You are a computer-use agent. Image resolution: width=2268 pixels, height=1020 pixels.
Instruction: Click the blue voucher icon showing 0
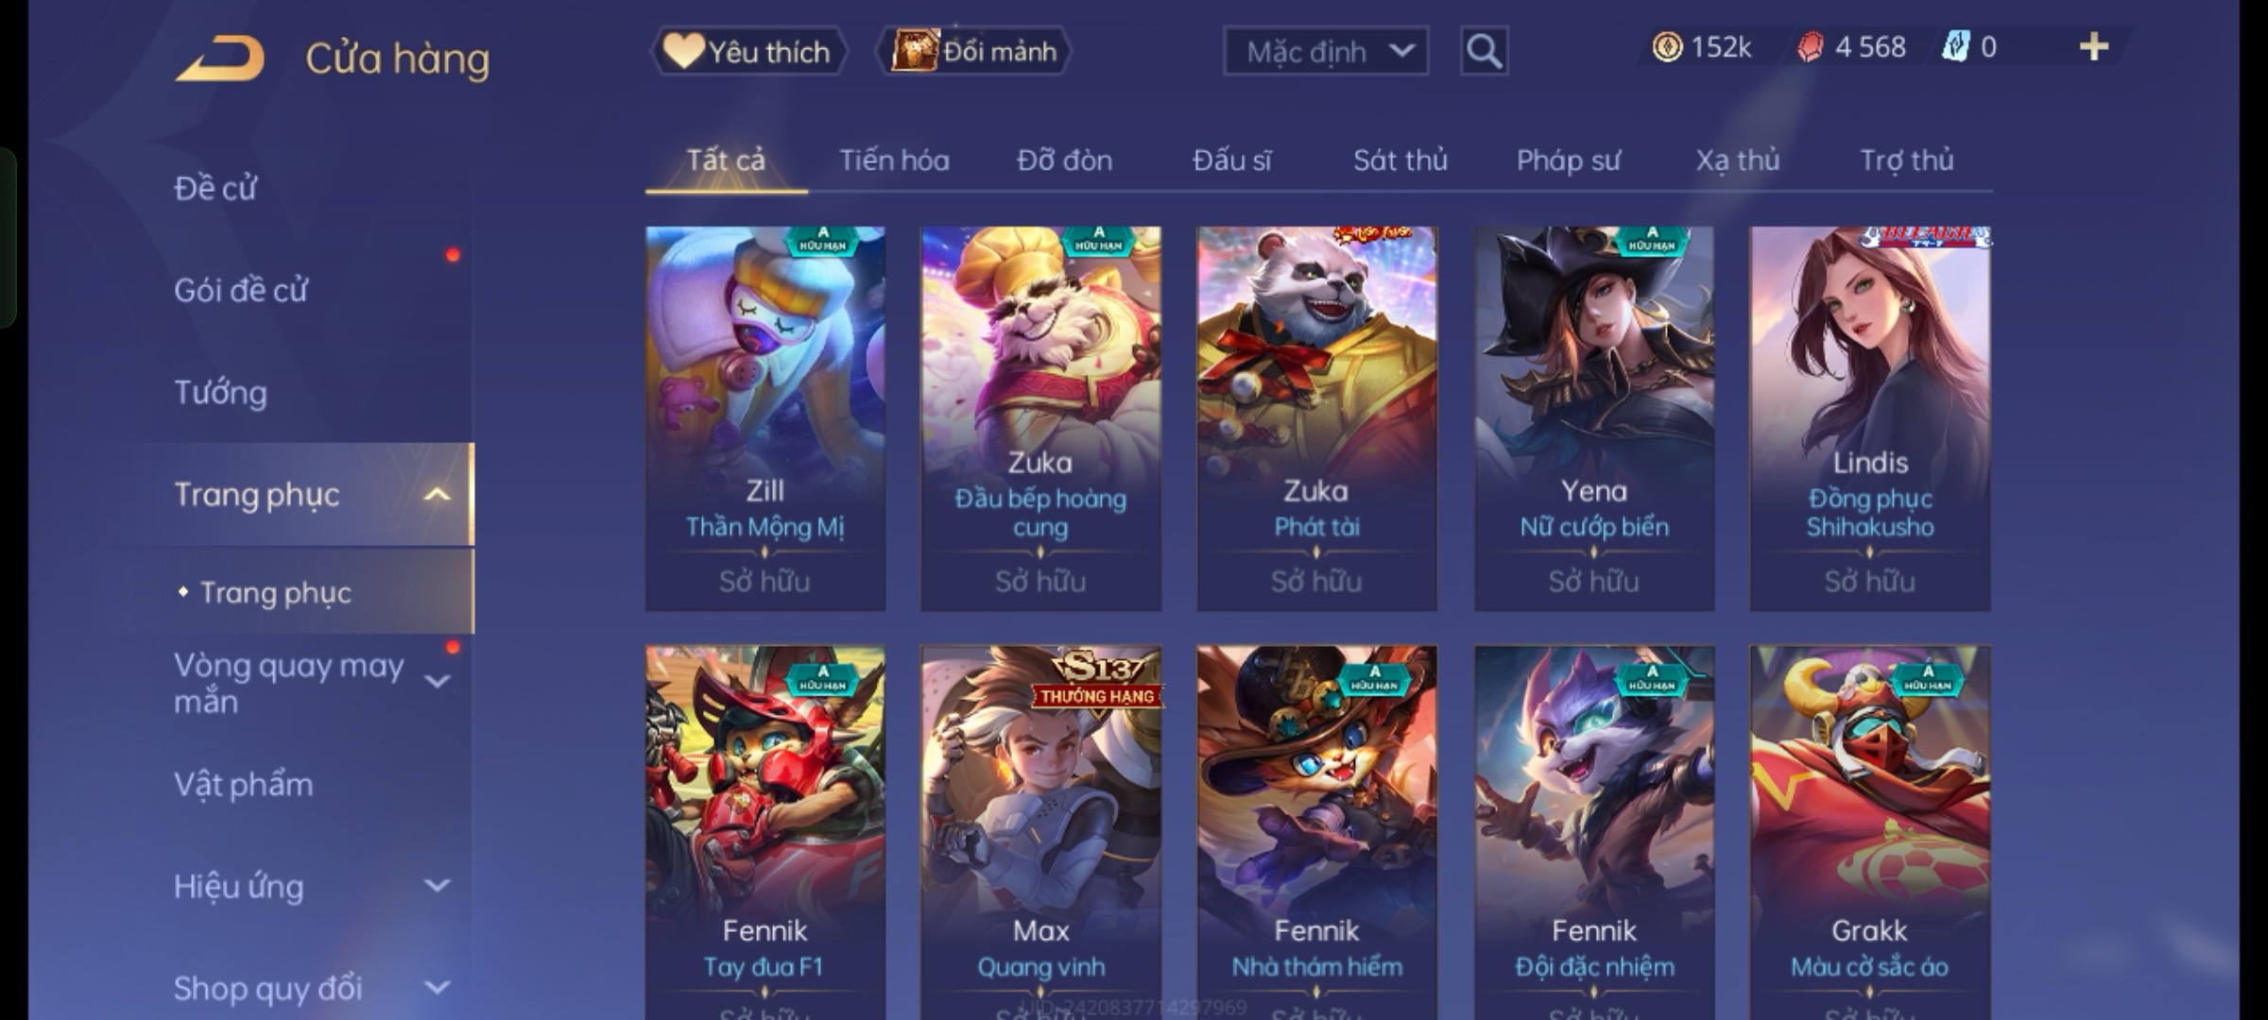[x=1954, y=47]
